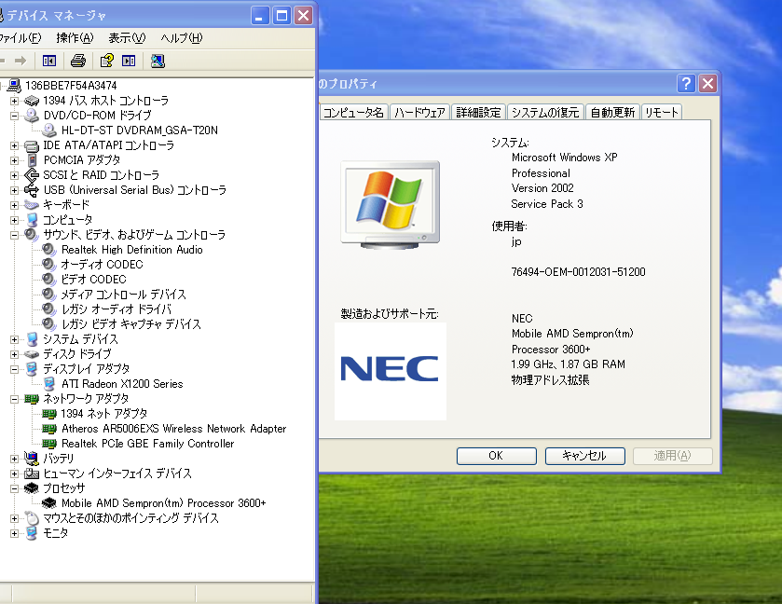Click the mouse pointing devices category icon
The image size is (782, 604).
32,517
